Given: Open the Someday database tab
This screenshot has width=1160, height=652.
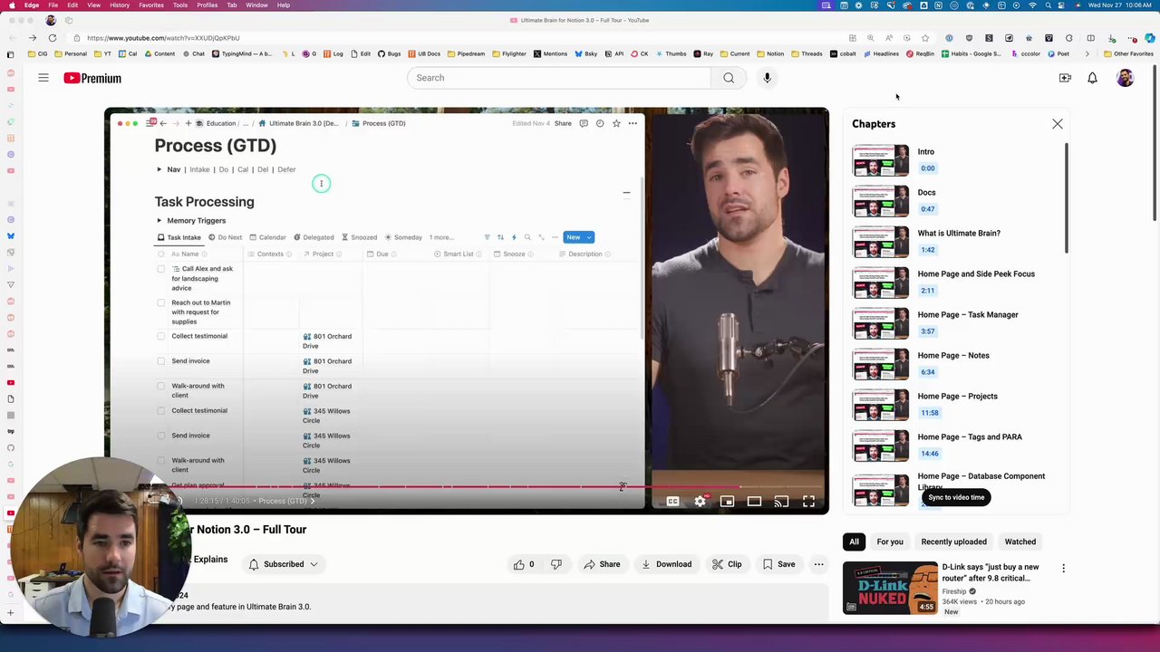Looking at the screenshot, I should [403, 237].
